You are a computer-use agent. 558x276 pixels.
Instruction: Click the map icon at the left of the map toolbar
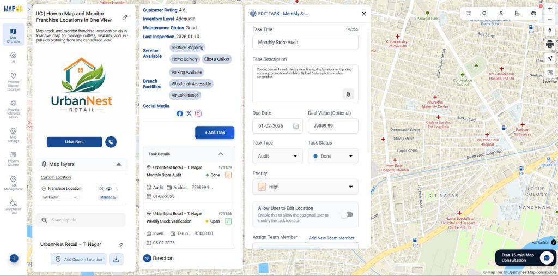click(x=468, y=13)
